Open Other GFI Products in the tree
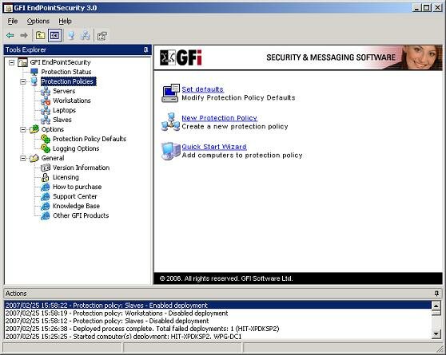Screen dimensions: 446x355 pyautogui.click(x=81, y=215)
